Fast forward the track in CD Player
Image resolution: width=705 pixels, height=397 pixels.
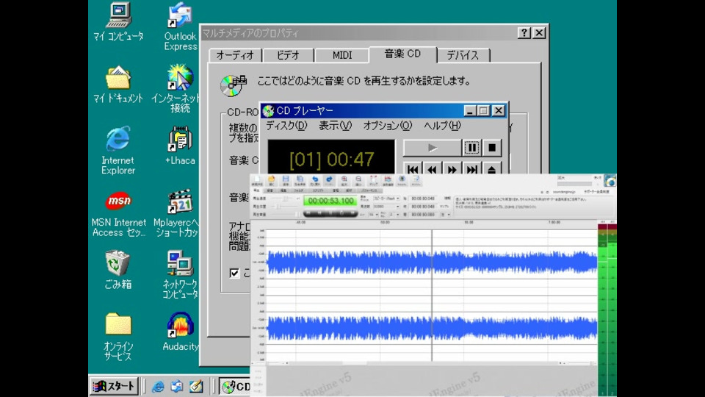(x=452, y=169)
